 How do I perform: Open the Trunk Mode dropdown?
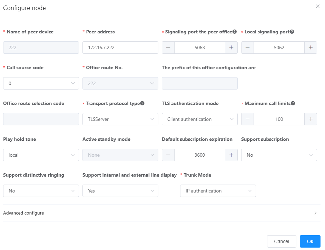coord(218,191)
